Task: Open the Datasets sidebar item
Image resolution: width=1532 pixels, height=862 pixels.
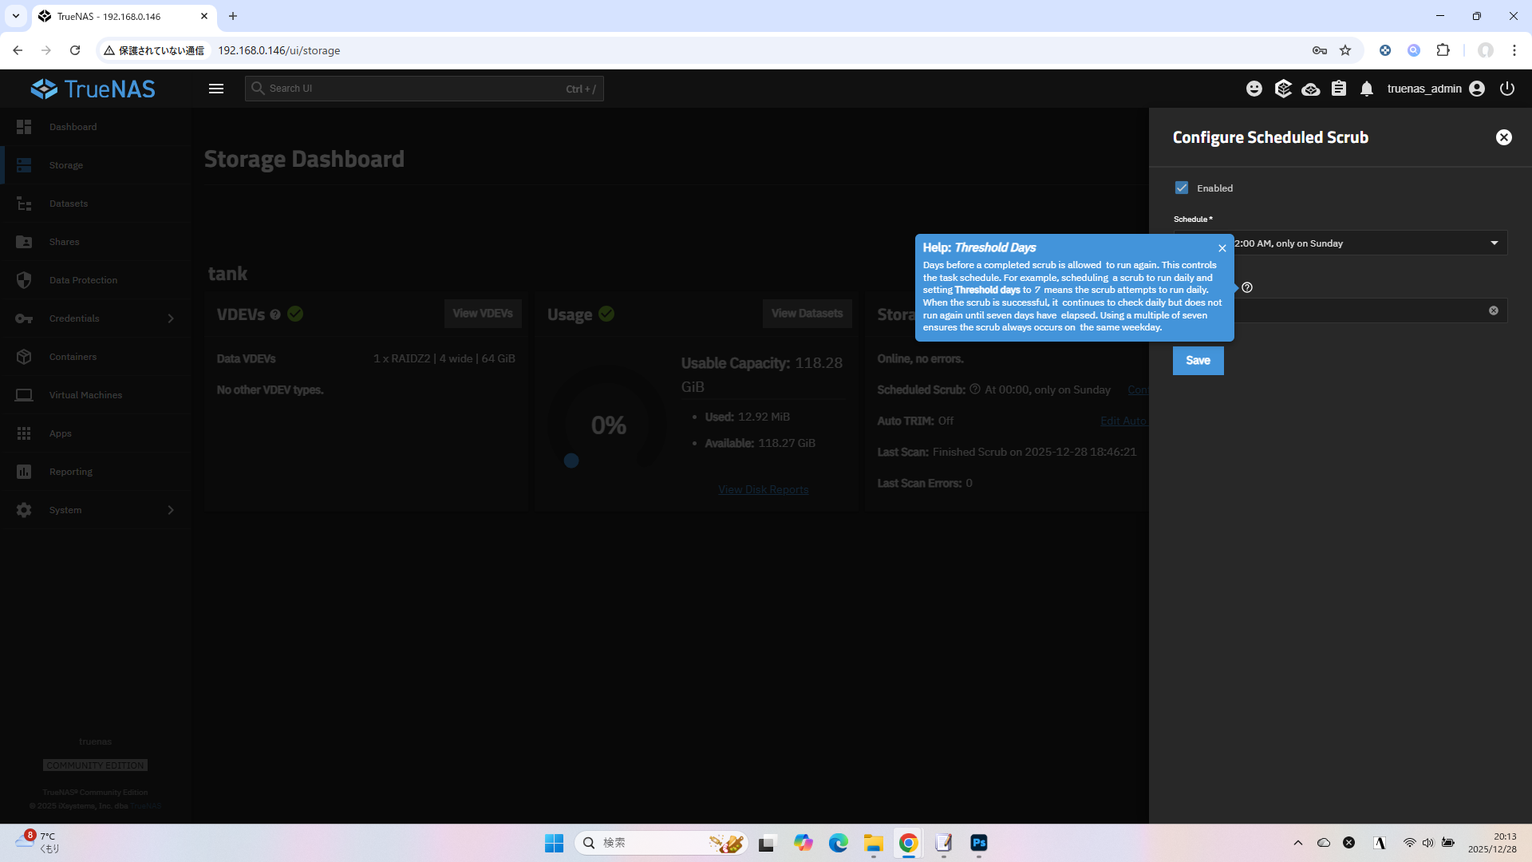Action: [x=69, y=204]
